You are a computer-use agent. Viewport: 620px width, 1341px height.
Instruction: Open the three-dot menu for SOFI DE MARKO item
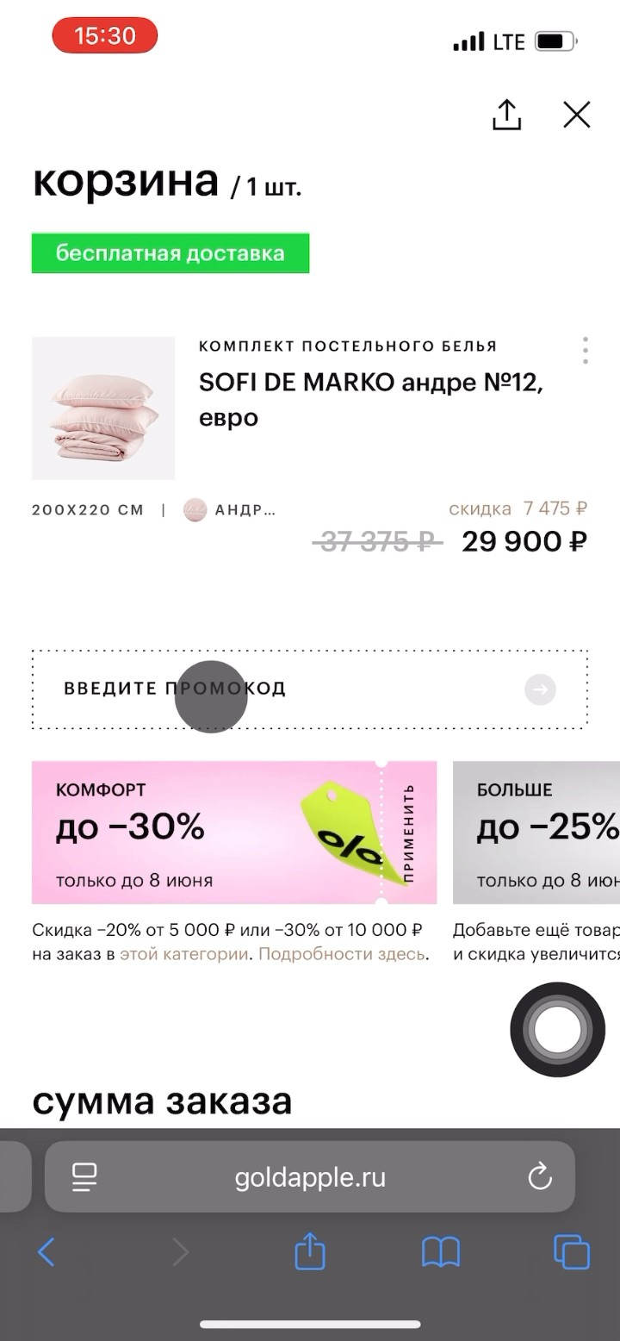[586, 351]
